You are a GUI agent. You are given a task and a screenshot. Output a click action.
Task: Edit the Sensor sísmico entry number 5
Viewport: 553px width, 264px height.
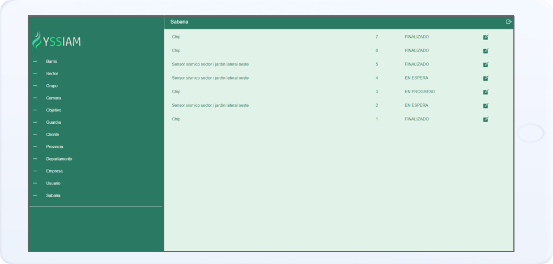click(486, 64)
